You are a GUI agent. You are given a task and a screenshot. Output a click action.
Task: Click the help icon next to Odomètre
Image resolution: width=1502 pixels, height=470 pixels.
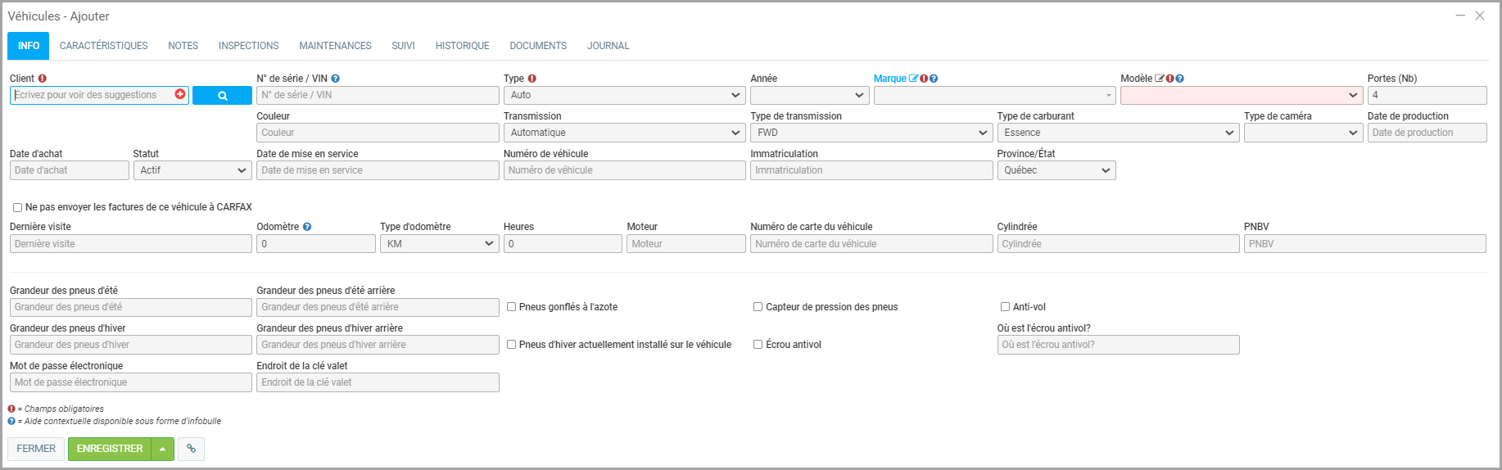(307, 227)
